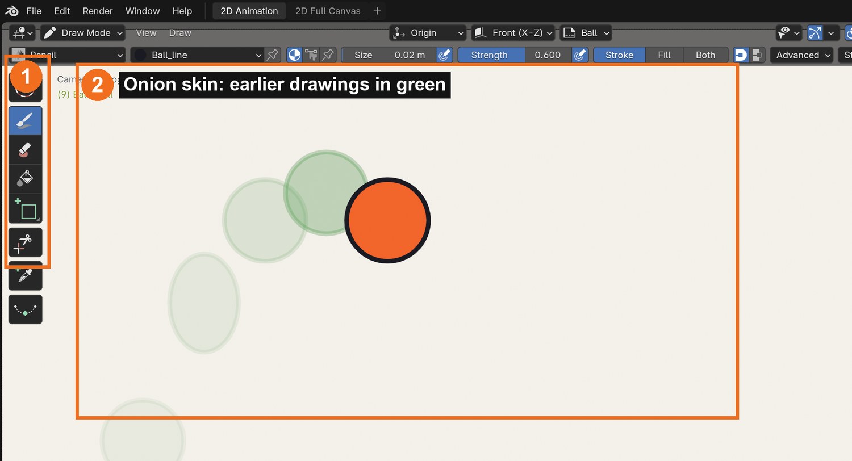Screen dimensions: 852x461
Task: Open the gizmo options dropdown arrow
Action: (x=831, y=33)
